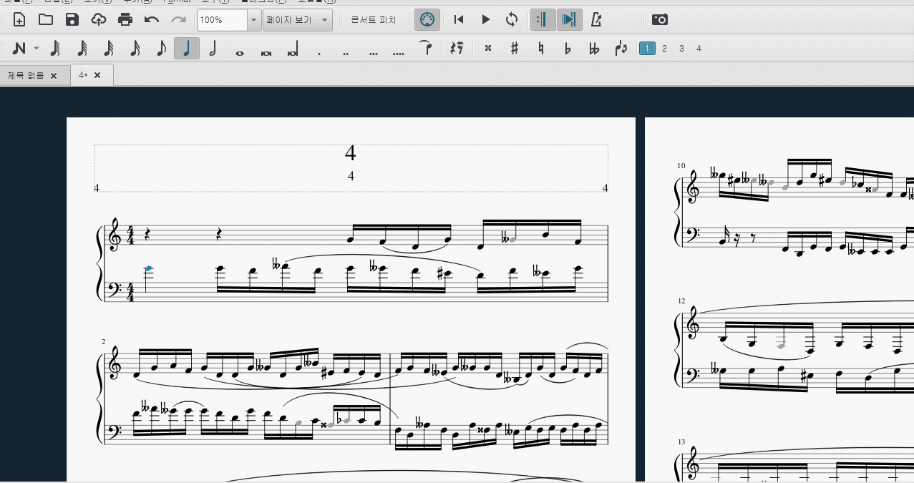The width and height of the screenshot is (914, 483).
Task: Insert a rest
Action: pos(457,49)
